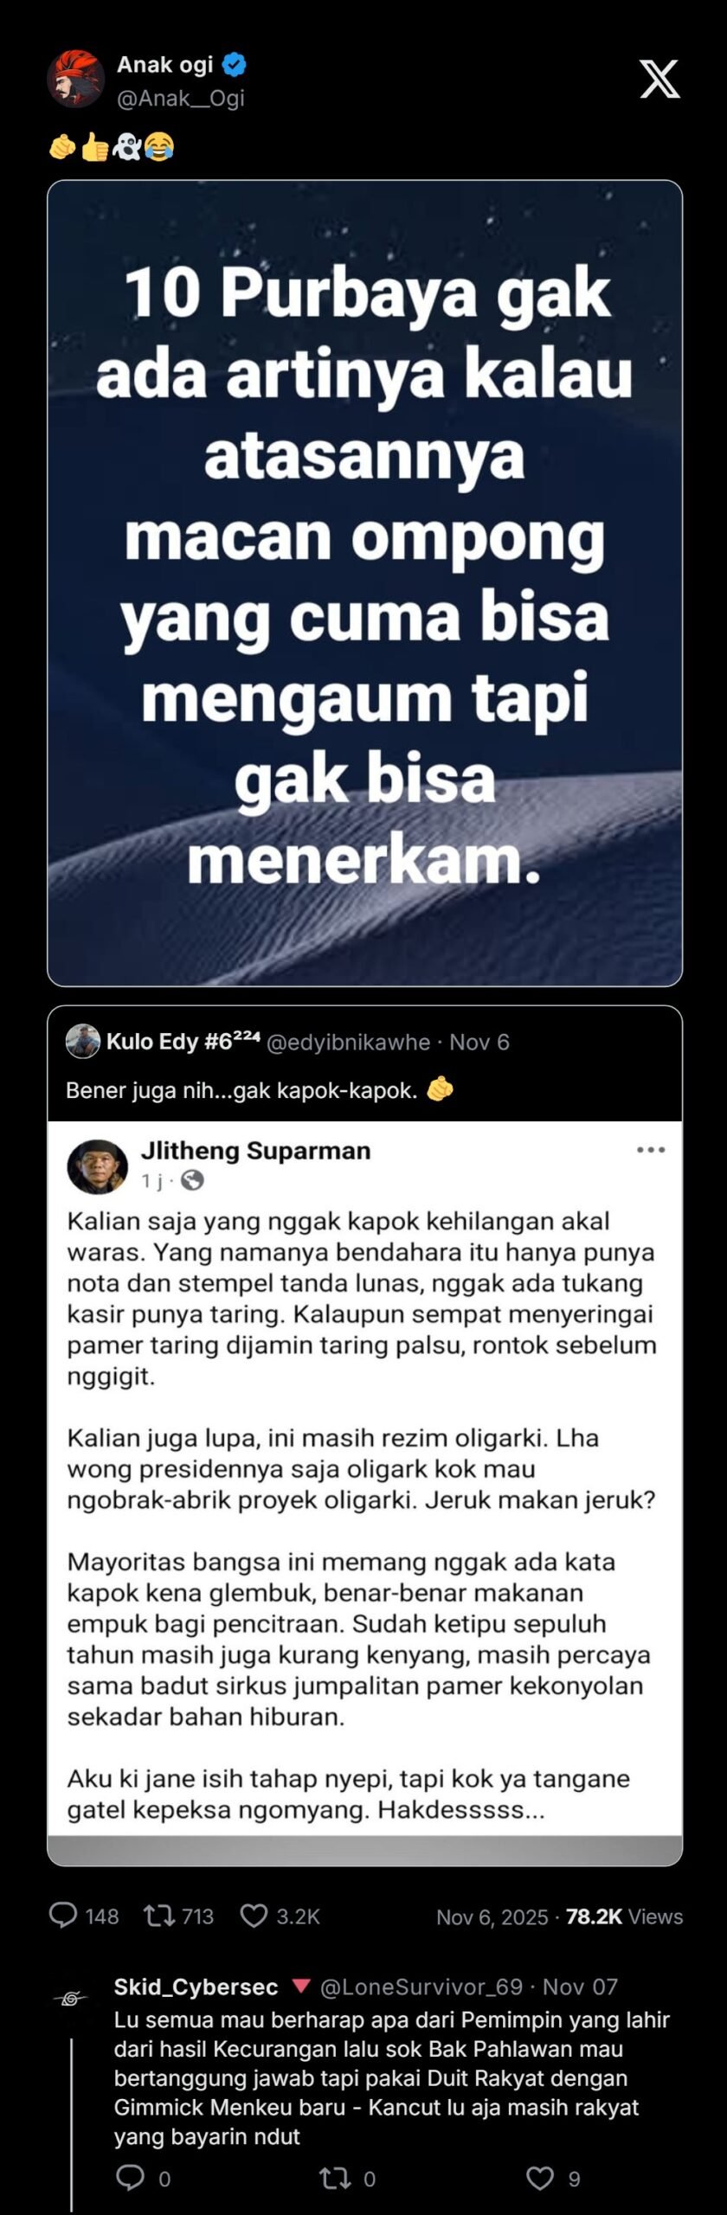Open the @Anak__Ogi handle link
Screen dimensions: 727x2215
pos(181,98)
